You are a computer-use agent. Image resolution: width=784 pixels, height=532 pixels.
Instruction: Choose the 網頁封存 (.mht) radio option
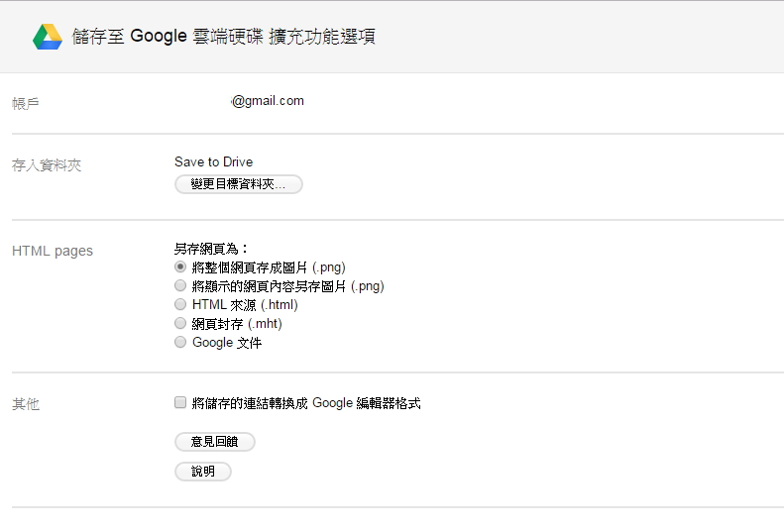click(x=180, y=324)
